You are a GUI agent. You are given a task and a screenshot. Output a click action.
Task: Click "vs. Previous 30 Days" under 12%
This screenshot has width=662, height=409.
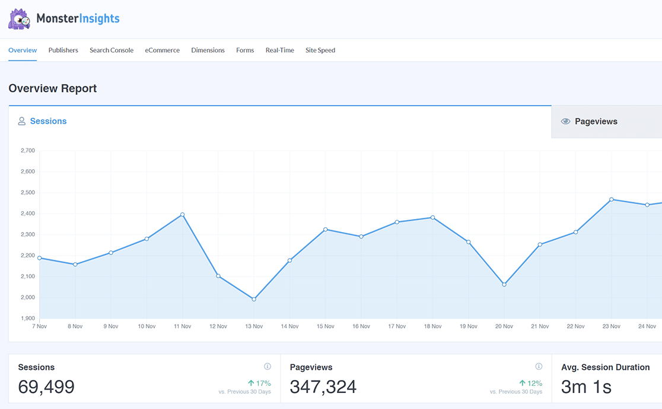pos(516,392)
